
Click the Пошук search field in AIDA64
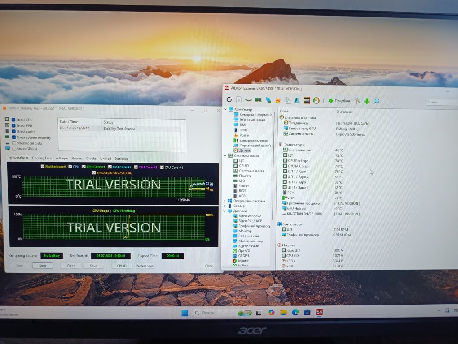tap(442, 102)
